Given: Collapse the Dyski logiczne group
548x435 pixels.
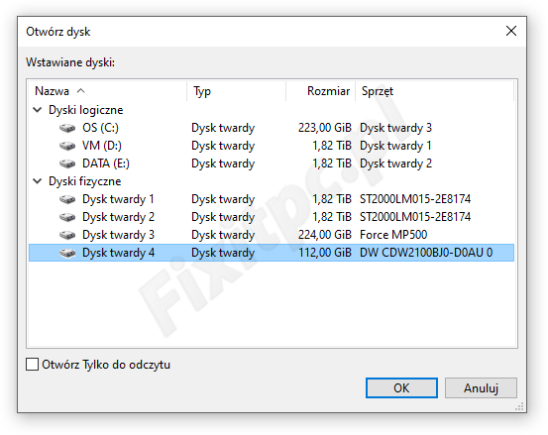Looking at the screenshot, I should pyautogui.click(x=38, y=110).
